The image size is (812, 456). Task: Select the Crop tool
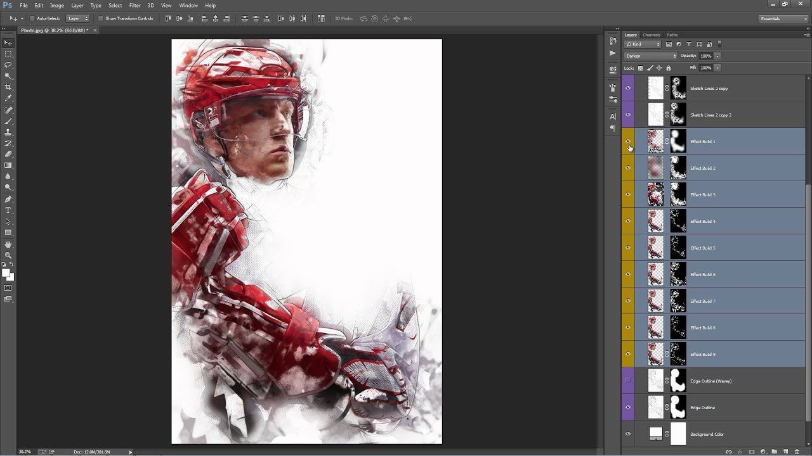click(x=8, y=87)
